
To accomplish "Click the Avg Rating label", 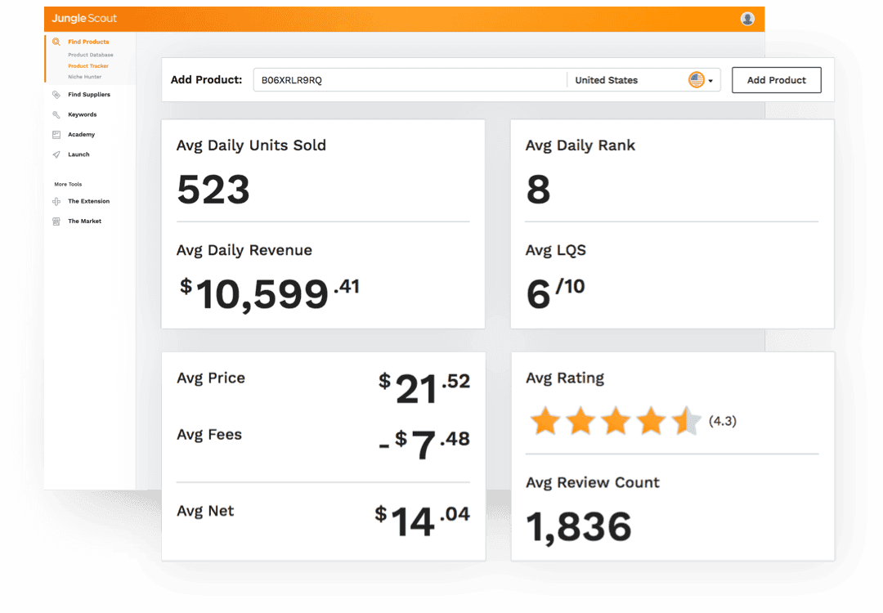I will [565, 378].
